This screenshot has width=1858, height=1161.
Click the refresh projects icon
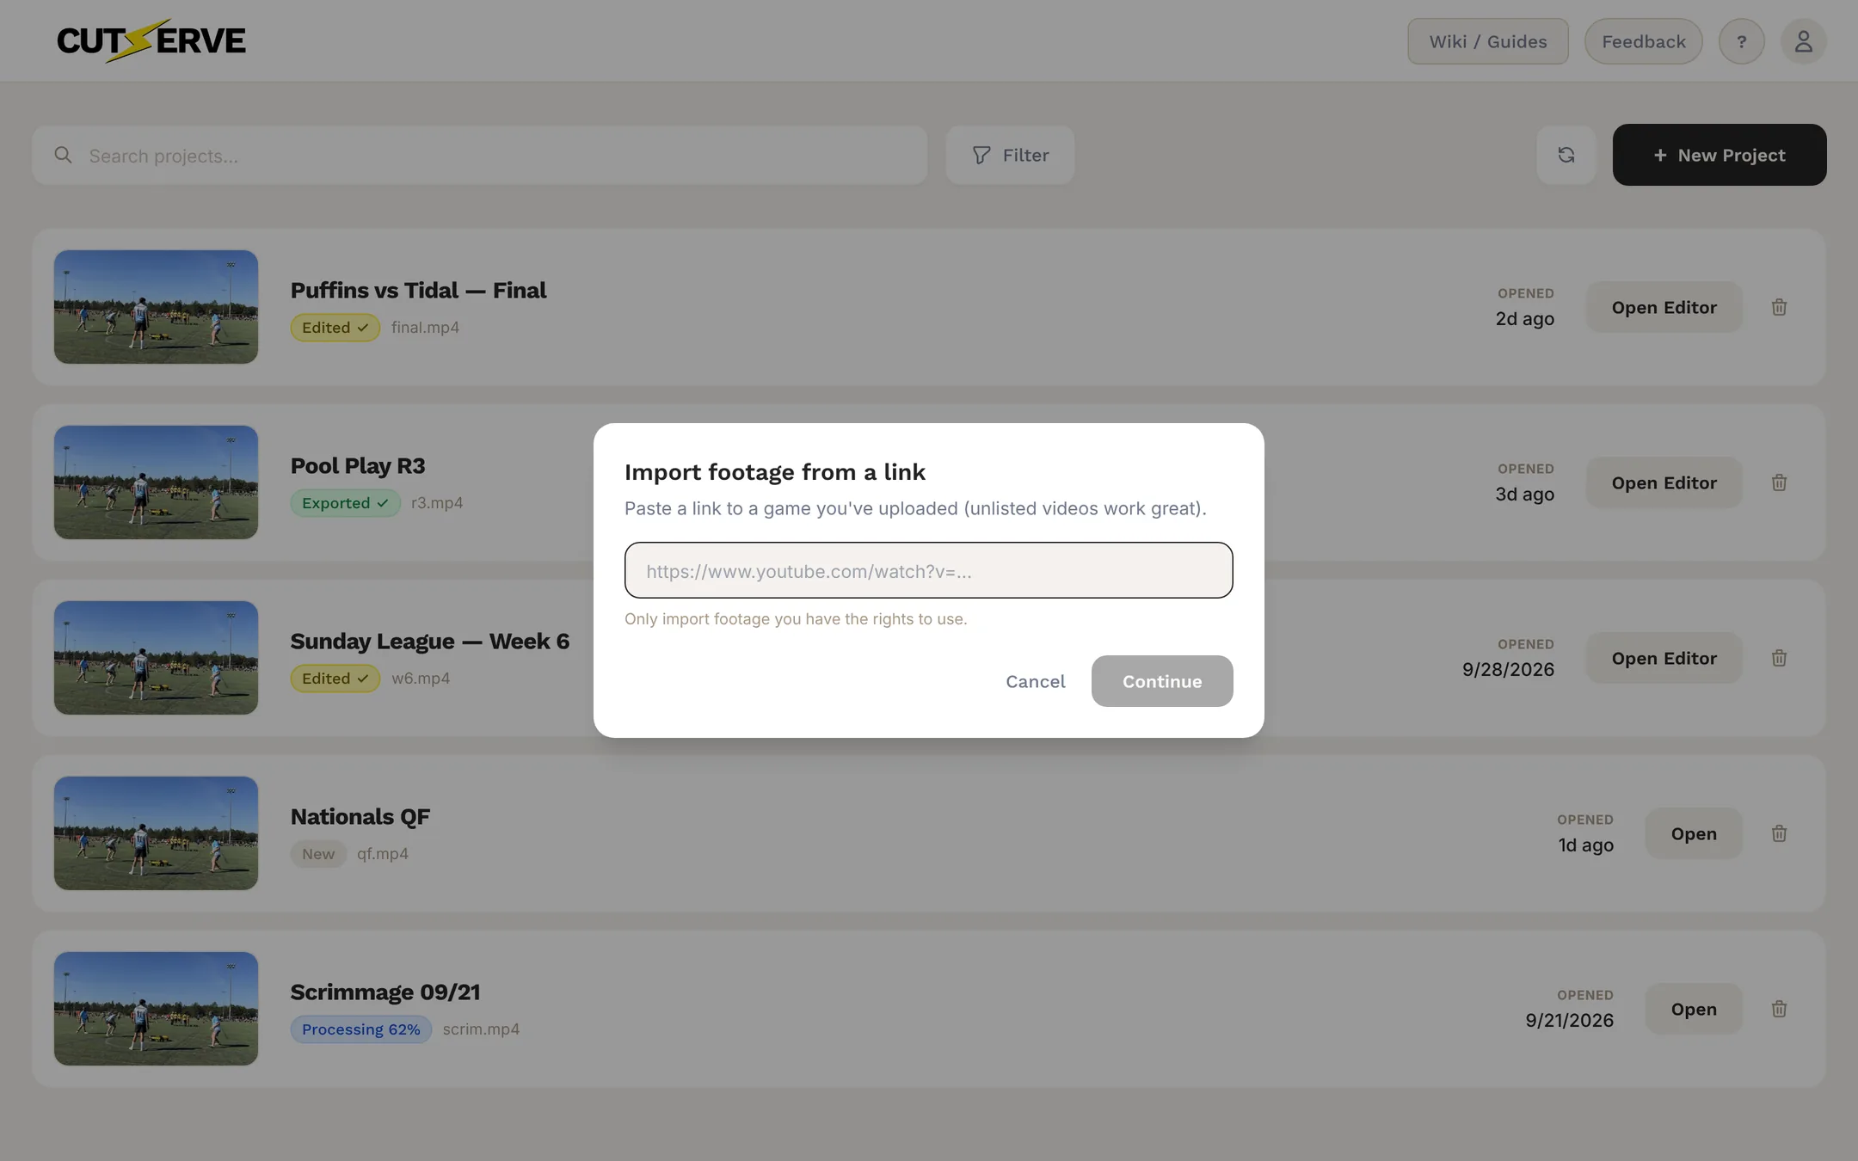(1566, 155)
